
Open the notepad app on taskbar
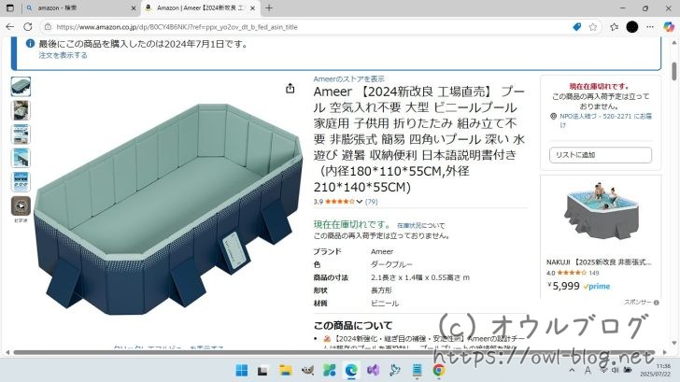pyautogui.click(x=417, y=370)
